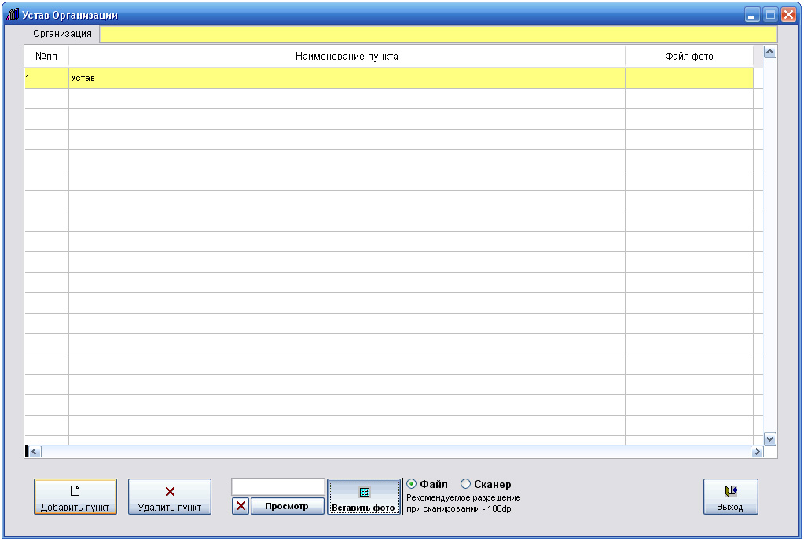Click the №пп column header
Viewport: 804px width, 539px height.
click(46, 57)
